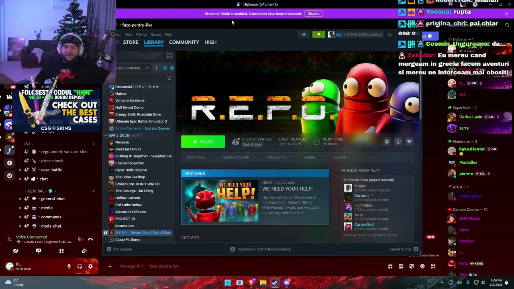514x289 pixels.
Task: Switch library to grid view icon
Action: coord(169,55)
